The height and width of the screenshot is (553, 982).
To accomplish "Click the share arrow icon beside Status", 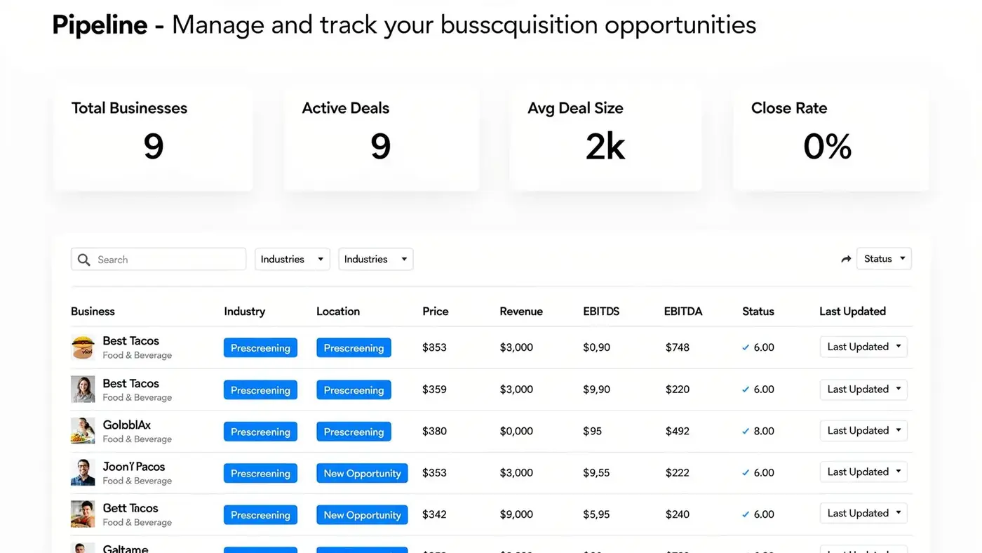I will [x=846, y=259].
